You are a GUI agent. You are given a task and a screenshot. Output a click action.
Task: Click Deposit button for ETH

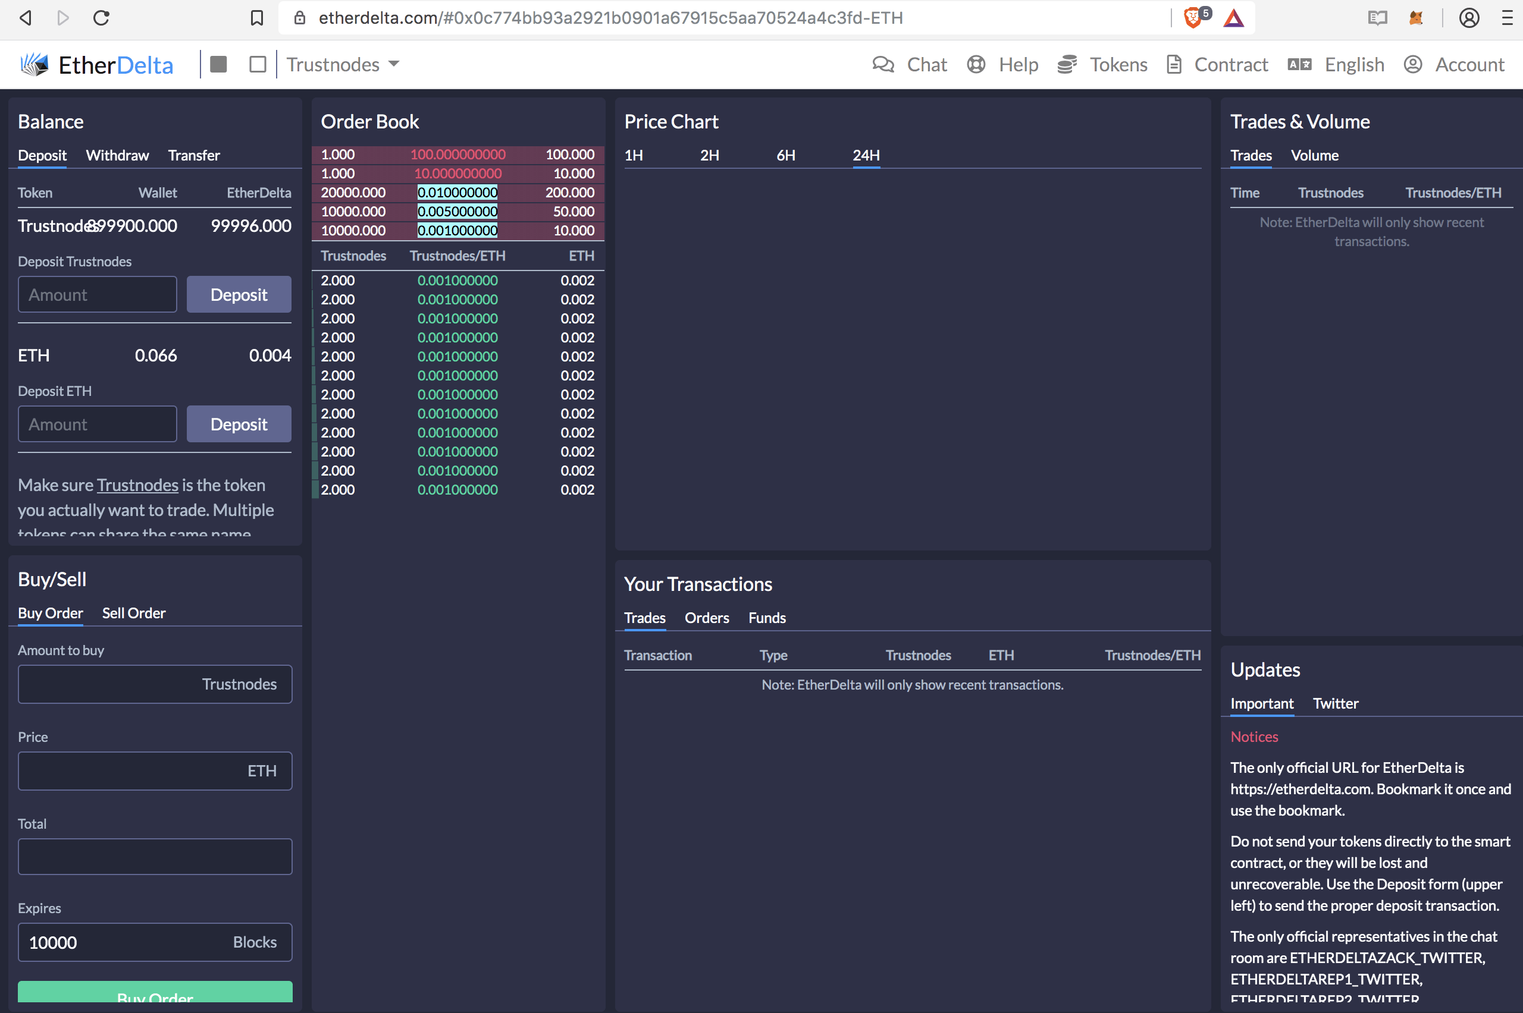click(239, 424)
